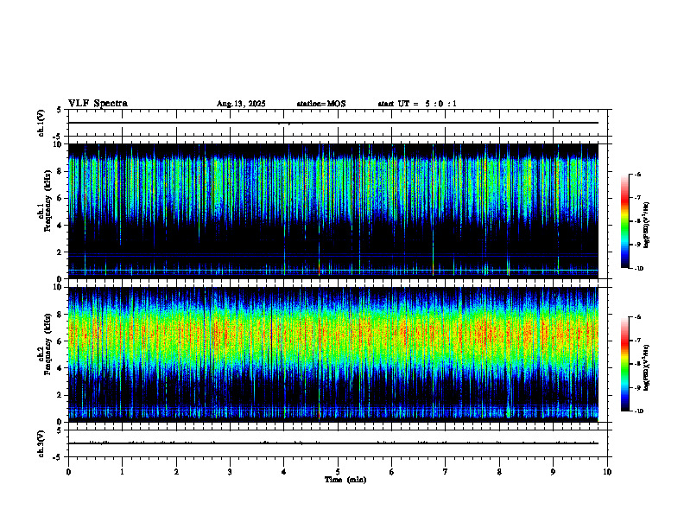Click time-axis tick label "0"
The height and width of the screenshot is (529, 684).
[x=68, y=472]
